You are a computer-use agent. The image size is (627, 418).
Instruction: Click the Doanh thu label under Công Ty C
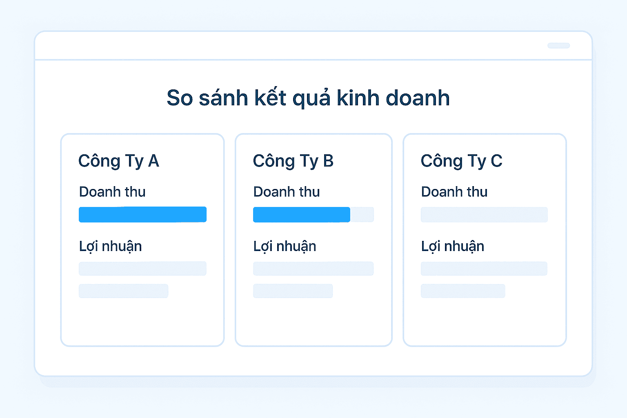(454, 192)
